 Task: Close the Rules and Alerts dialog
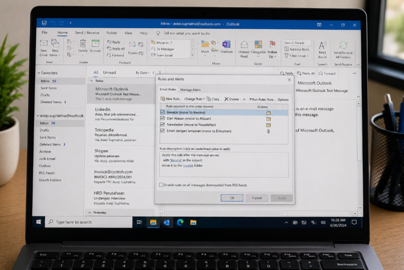coord(289,80)
